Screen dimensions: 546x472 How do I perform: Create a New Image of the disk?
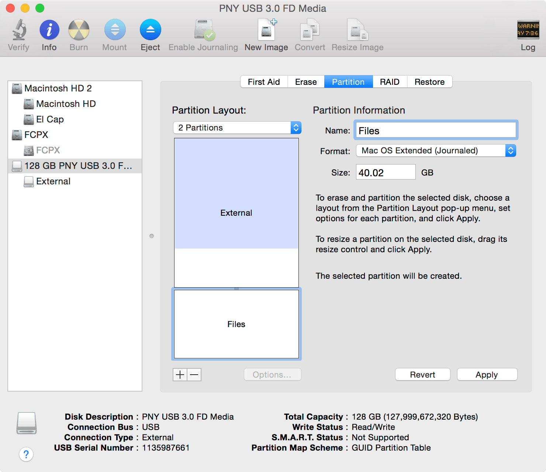point(266,33)
